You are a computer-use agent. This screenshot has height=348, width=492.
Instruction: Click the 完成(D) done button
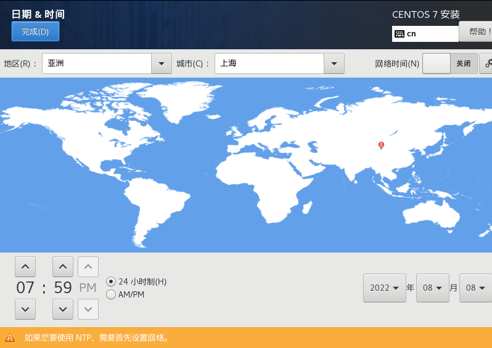click(35, 31)
